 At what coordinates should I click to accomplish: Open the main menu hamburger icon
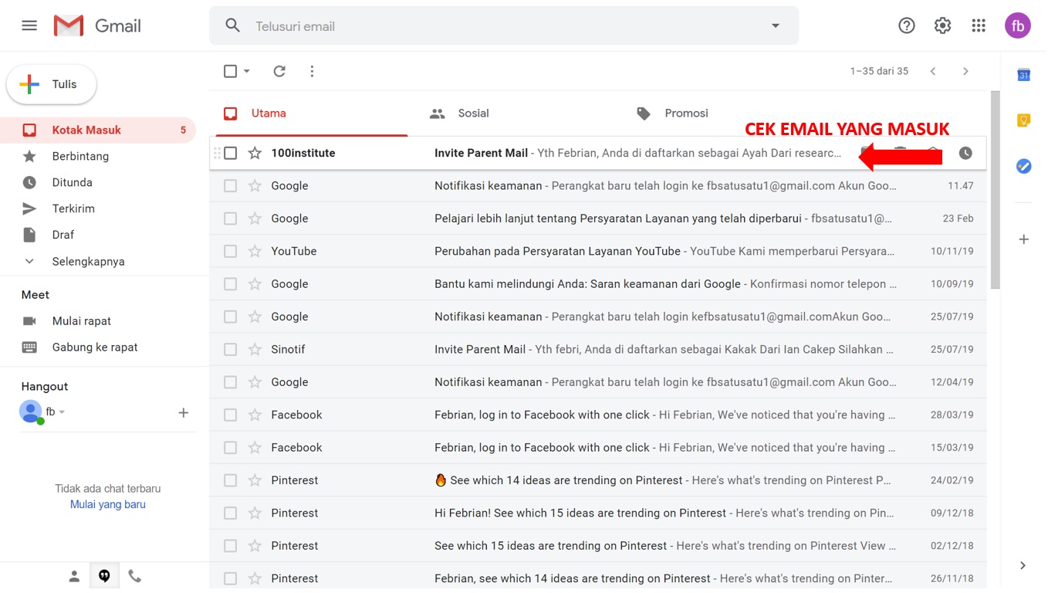(29, 25)
